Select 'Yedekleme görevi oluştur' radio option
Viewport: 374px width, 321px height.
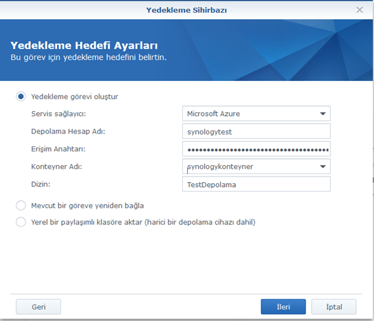(x=21, y=97)
